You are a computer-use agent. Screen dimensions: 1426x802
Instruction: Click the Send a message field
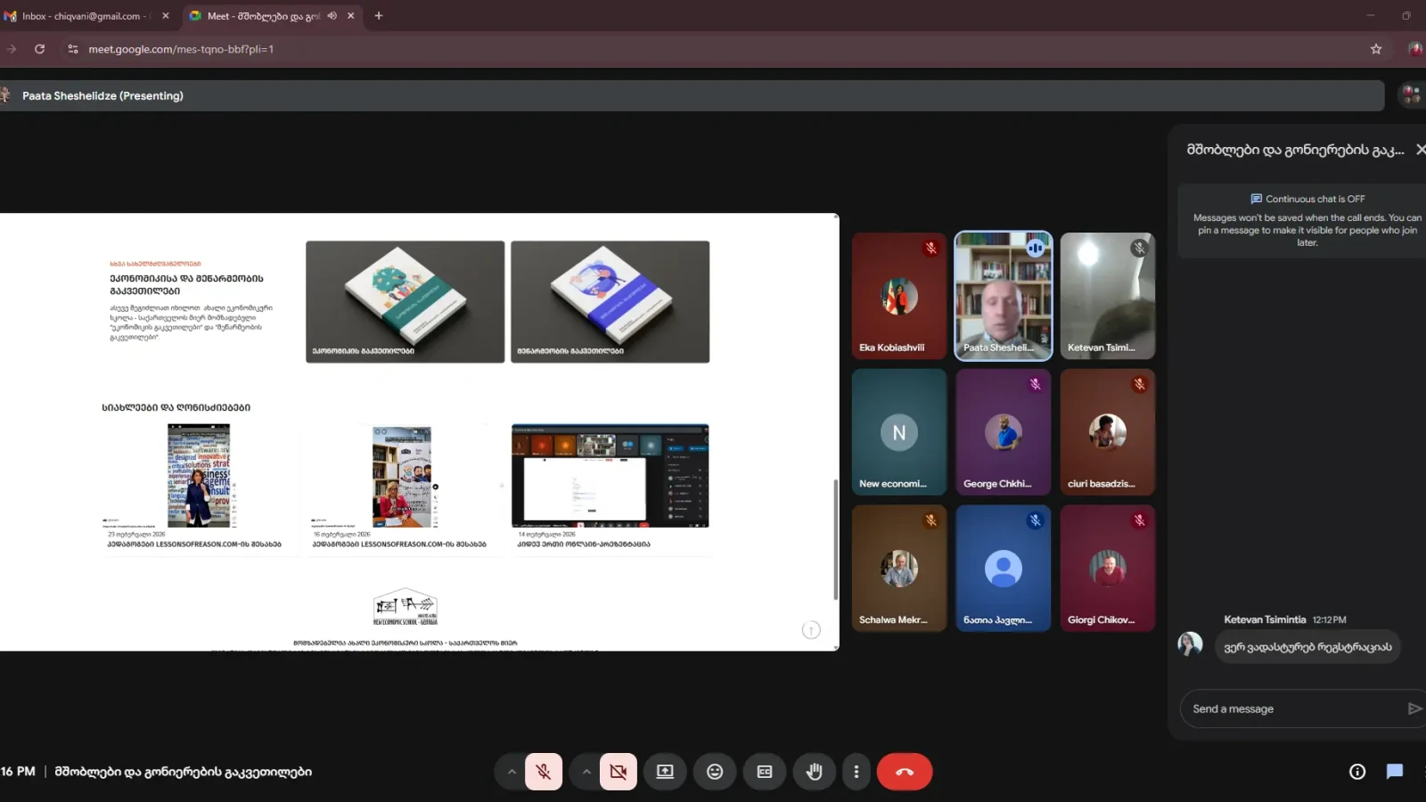click(x=1292, y=708)
